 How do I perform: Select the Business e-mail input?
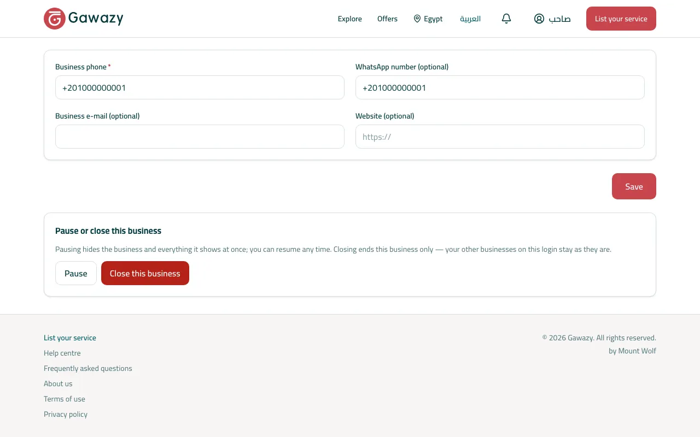point(200,137)
